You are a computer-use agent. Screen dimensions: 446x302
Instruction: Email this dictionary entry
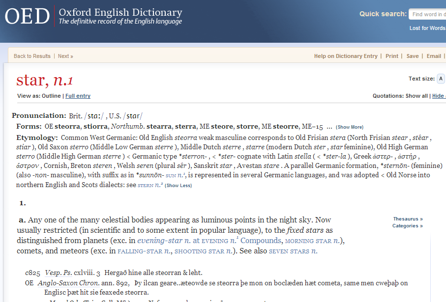pyautogui.click(x=434, y=56)
